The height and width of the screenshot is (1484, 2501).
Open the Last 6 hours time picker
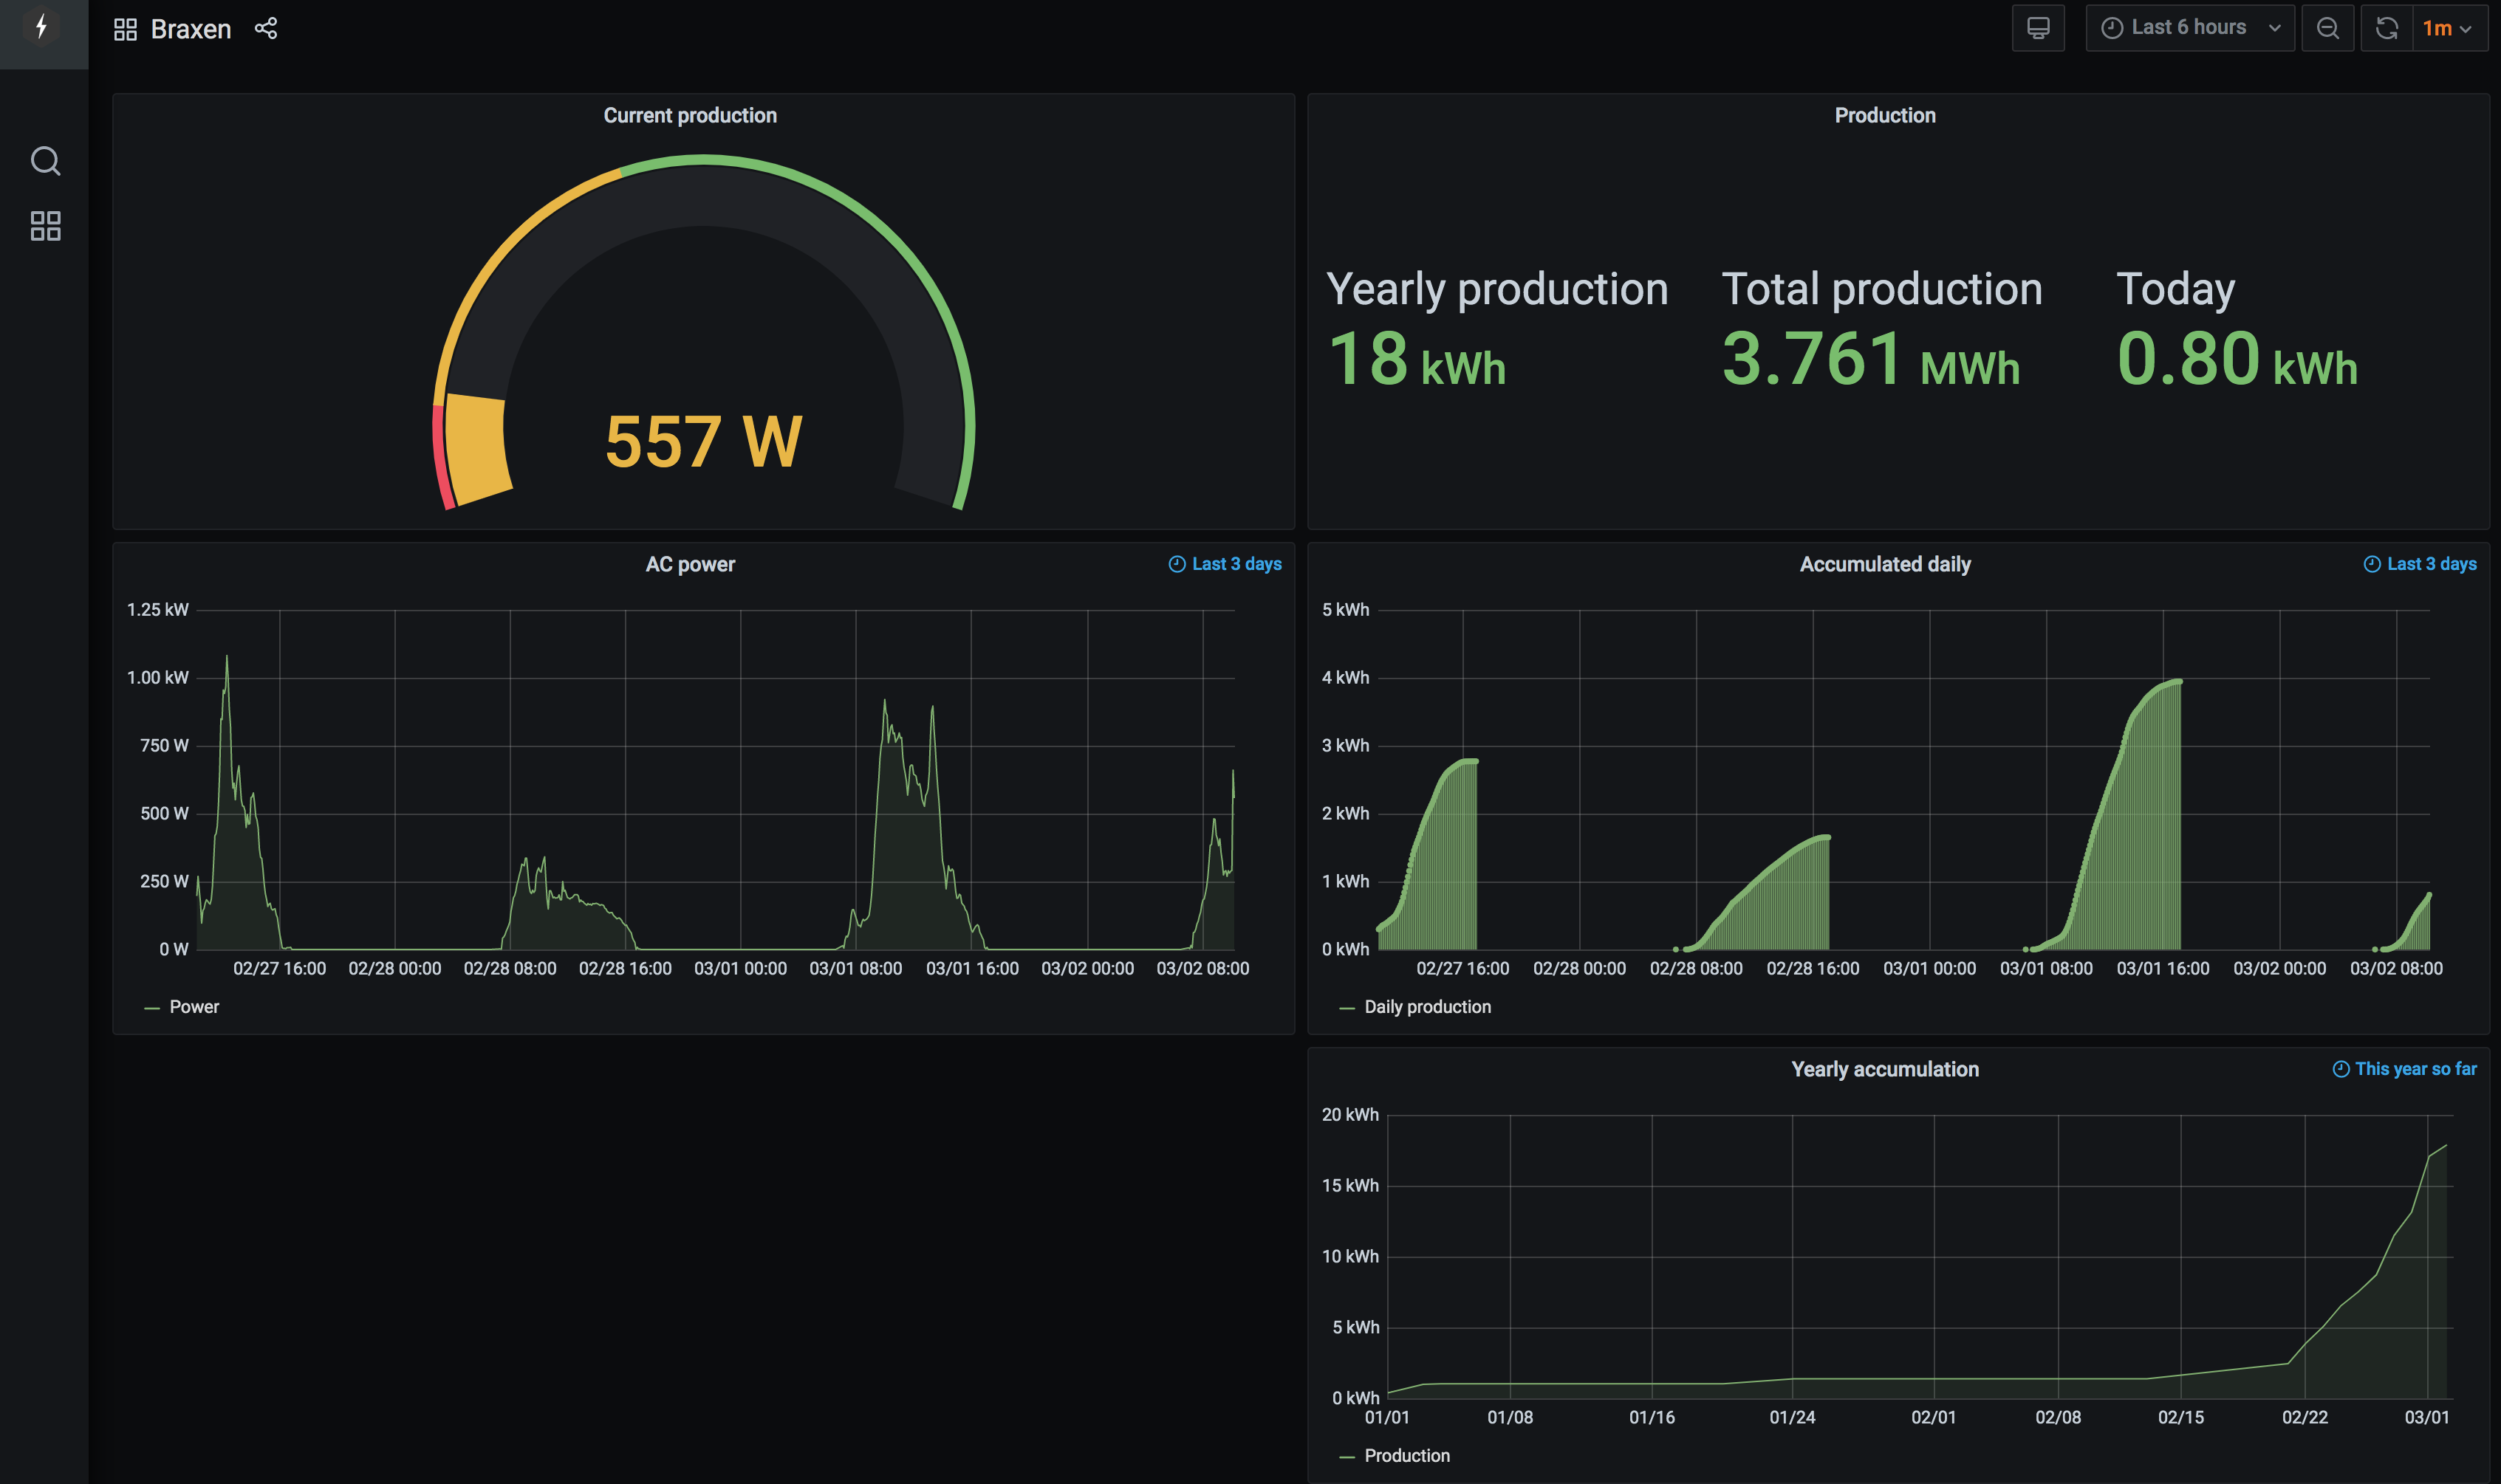tap(2189, 28)
